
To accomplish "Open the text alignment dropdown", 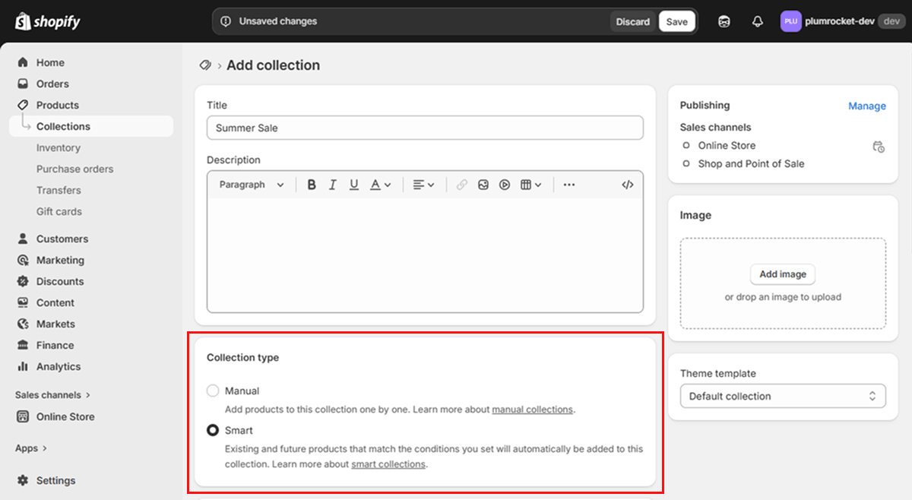I will tap(423, 185).
